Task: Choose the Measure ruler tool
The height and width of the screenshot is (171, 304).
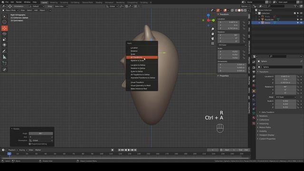Action: pos(4,57)
